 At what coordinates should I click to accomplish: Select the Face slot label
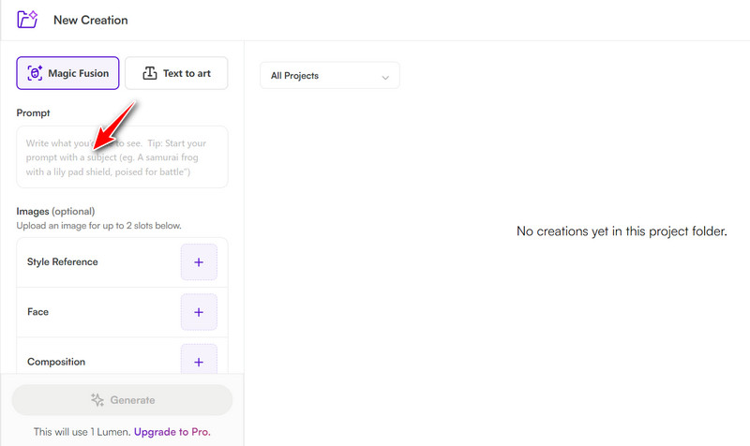[x=38, y=312]
